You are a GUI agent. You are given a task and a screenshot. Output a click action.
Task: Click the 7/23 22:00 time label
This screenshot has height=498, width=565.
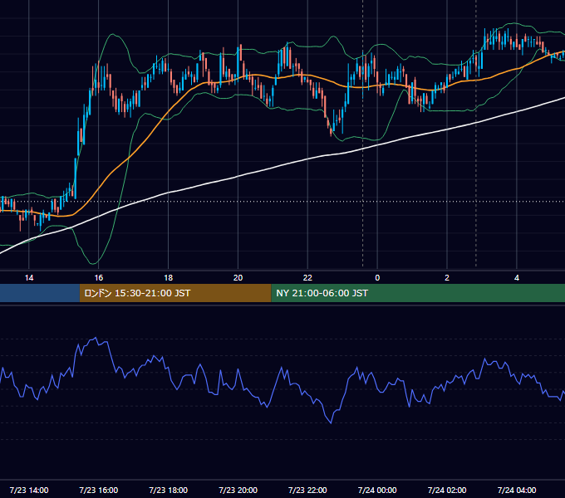coord(307,490)
